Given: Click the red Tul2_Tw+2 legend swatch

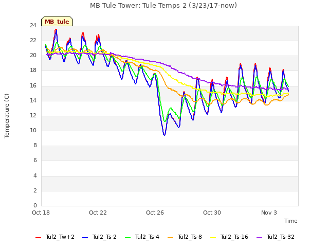Looking at the screenshot, I should (x=38, y=238).
